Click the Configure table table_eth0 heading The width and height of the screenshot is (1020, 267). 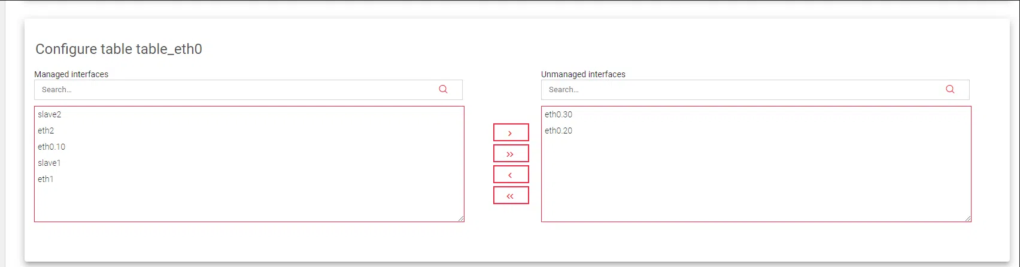pos(119,49)
